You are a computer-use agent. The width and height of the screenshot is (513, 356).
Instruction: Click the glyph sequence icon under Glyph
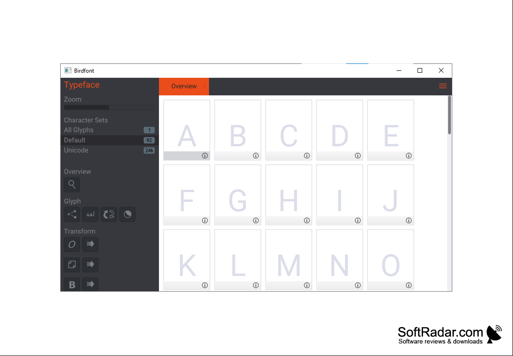click(72, 214)
